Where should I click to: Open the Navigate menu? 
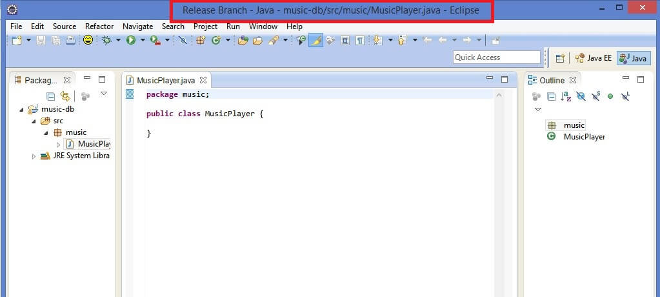coord(137,26)
